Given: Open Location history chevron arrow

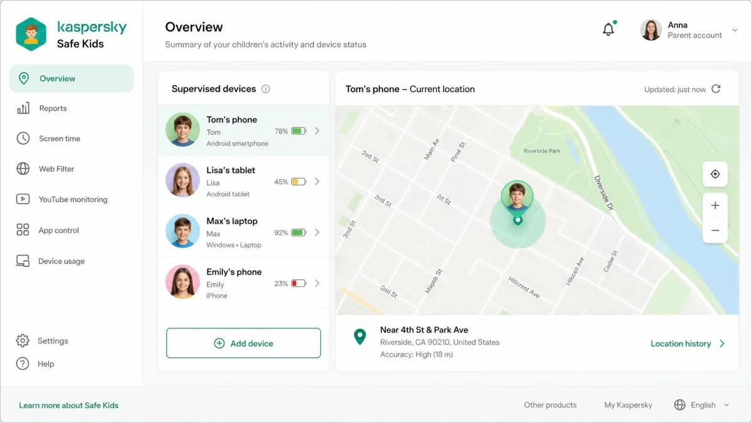Looking at the screenshot, I should 722,343.
